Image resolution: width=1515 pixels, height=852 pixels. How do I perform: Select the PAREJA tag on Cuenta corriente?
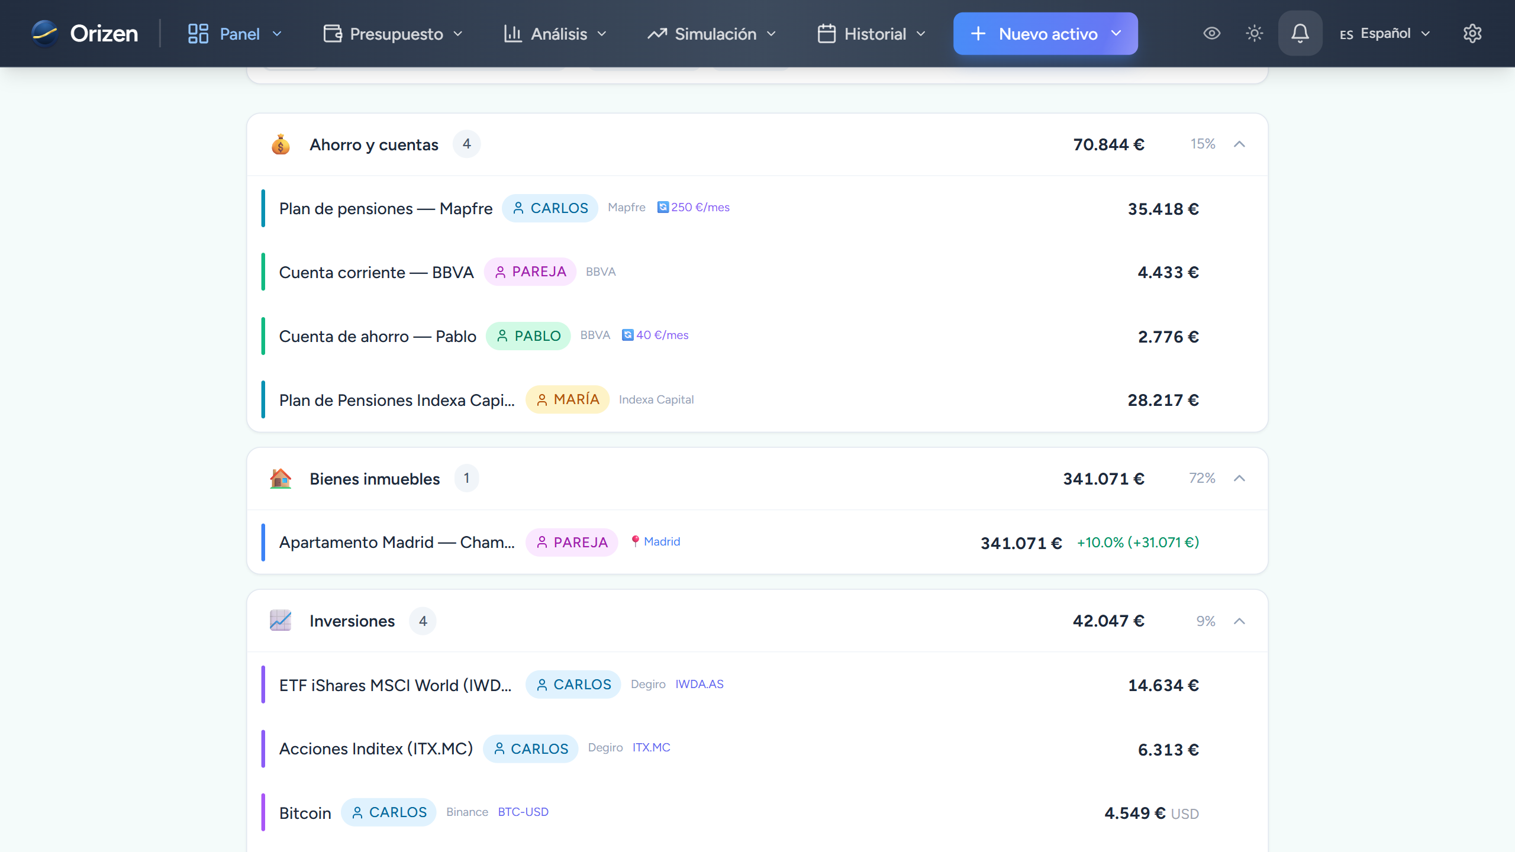(530, 272)
